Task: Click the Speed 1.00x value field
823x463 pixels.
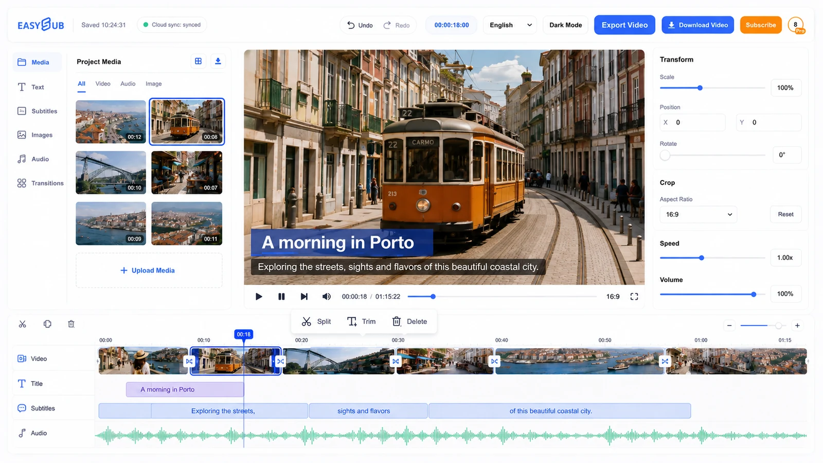Action: [785, 258]
